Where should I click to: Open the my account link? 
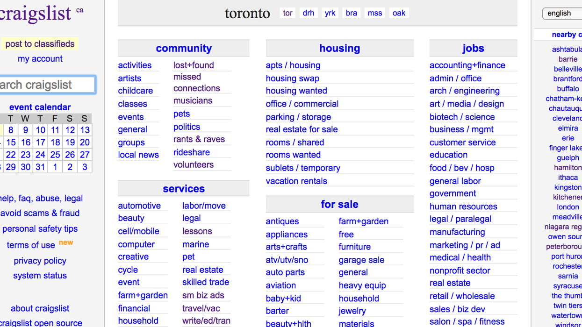[x=40, y=59]
